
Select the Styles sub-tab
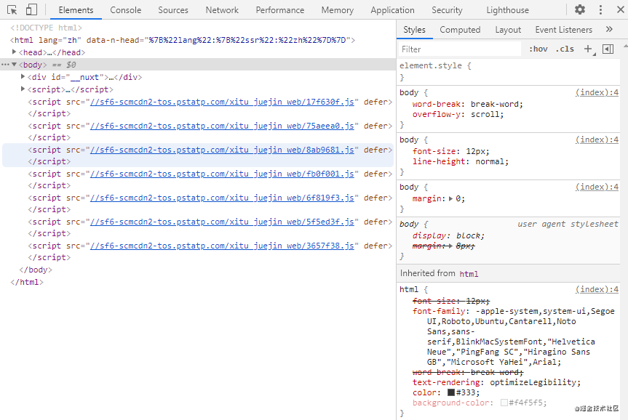[414, 30]
